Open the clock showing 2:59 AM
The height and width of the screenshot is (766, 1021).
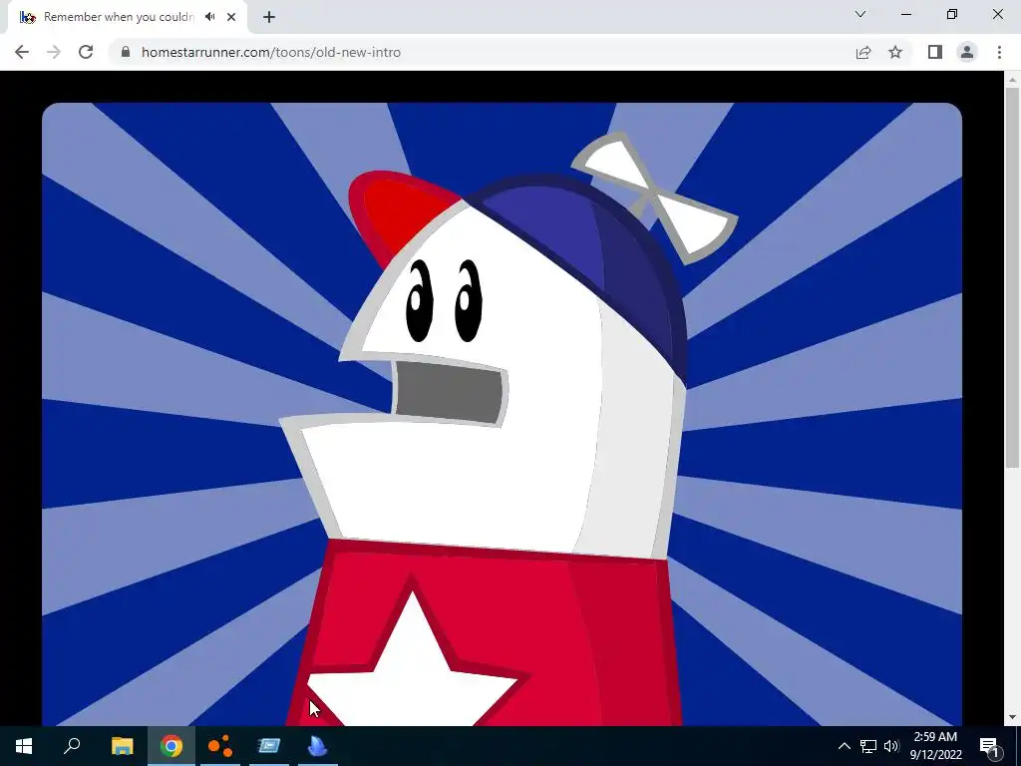pyautogui.click(x=935, y=746)
